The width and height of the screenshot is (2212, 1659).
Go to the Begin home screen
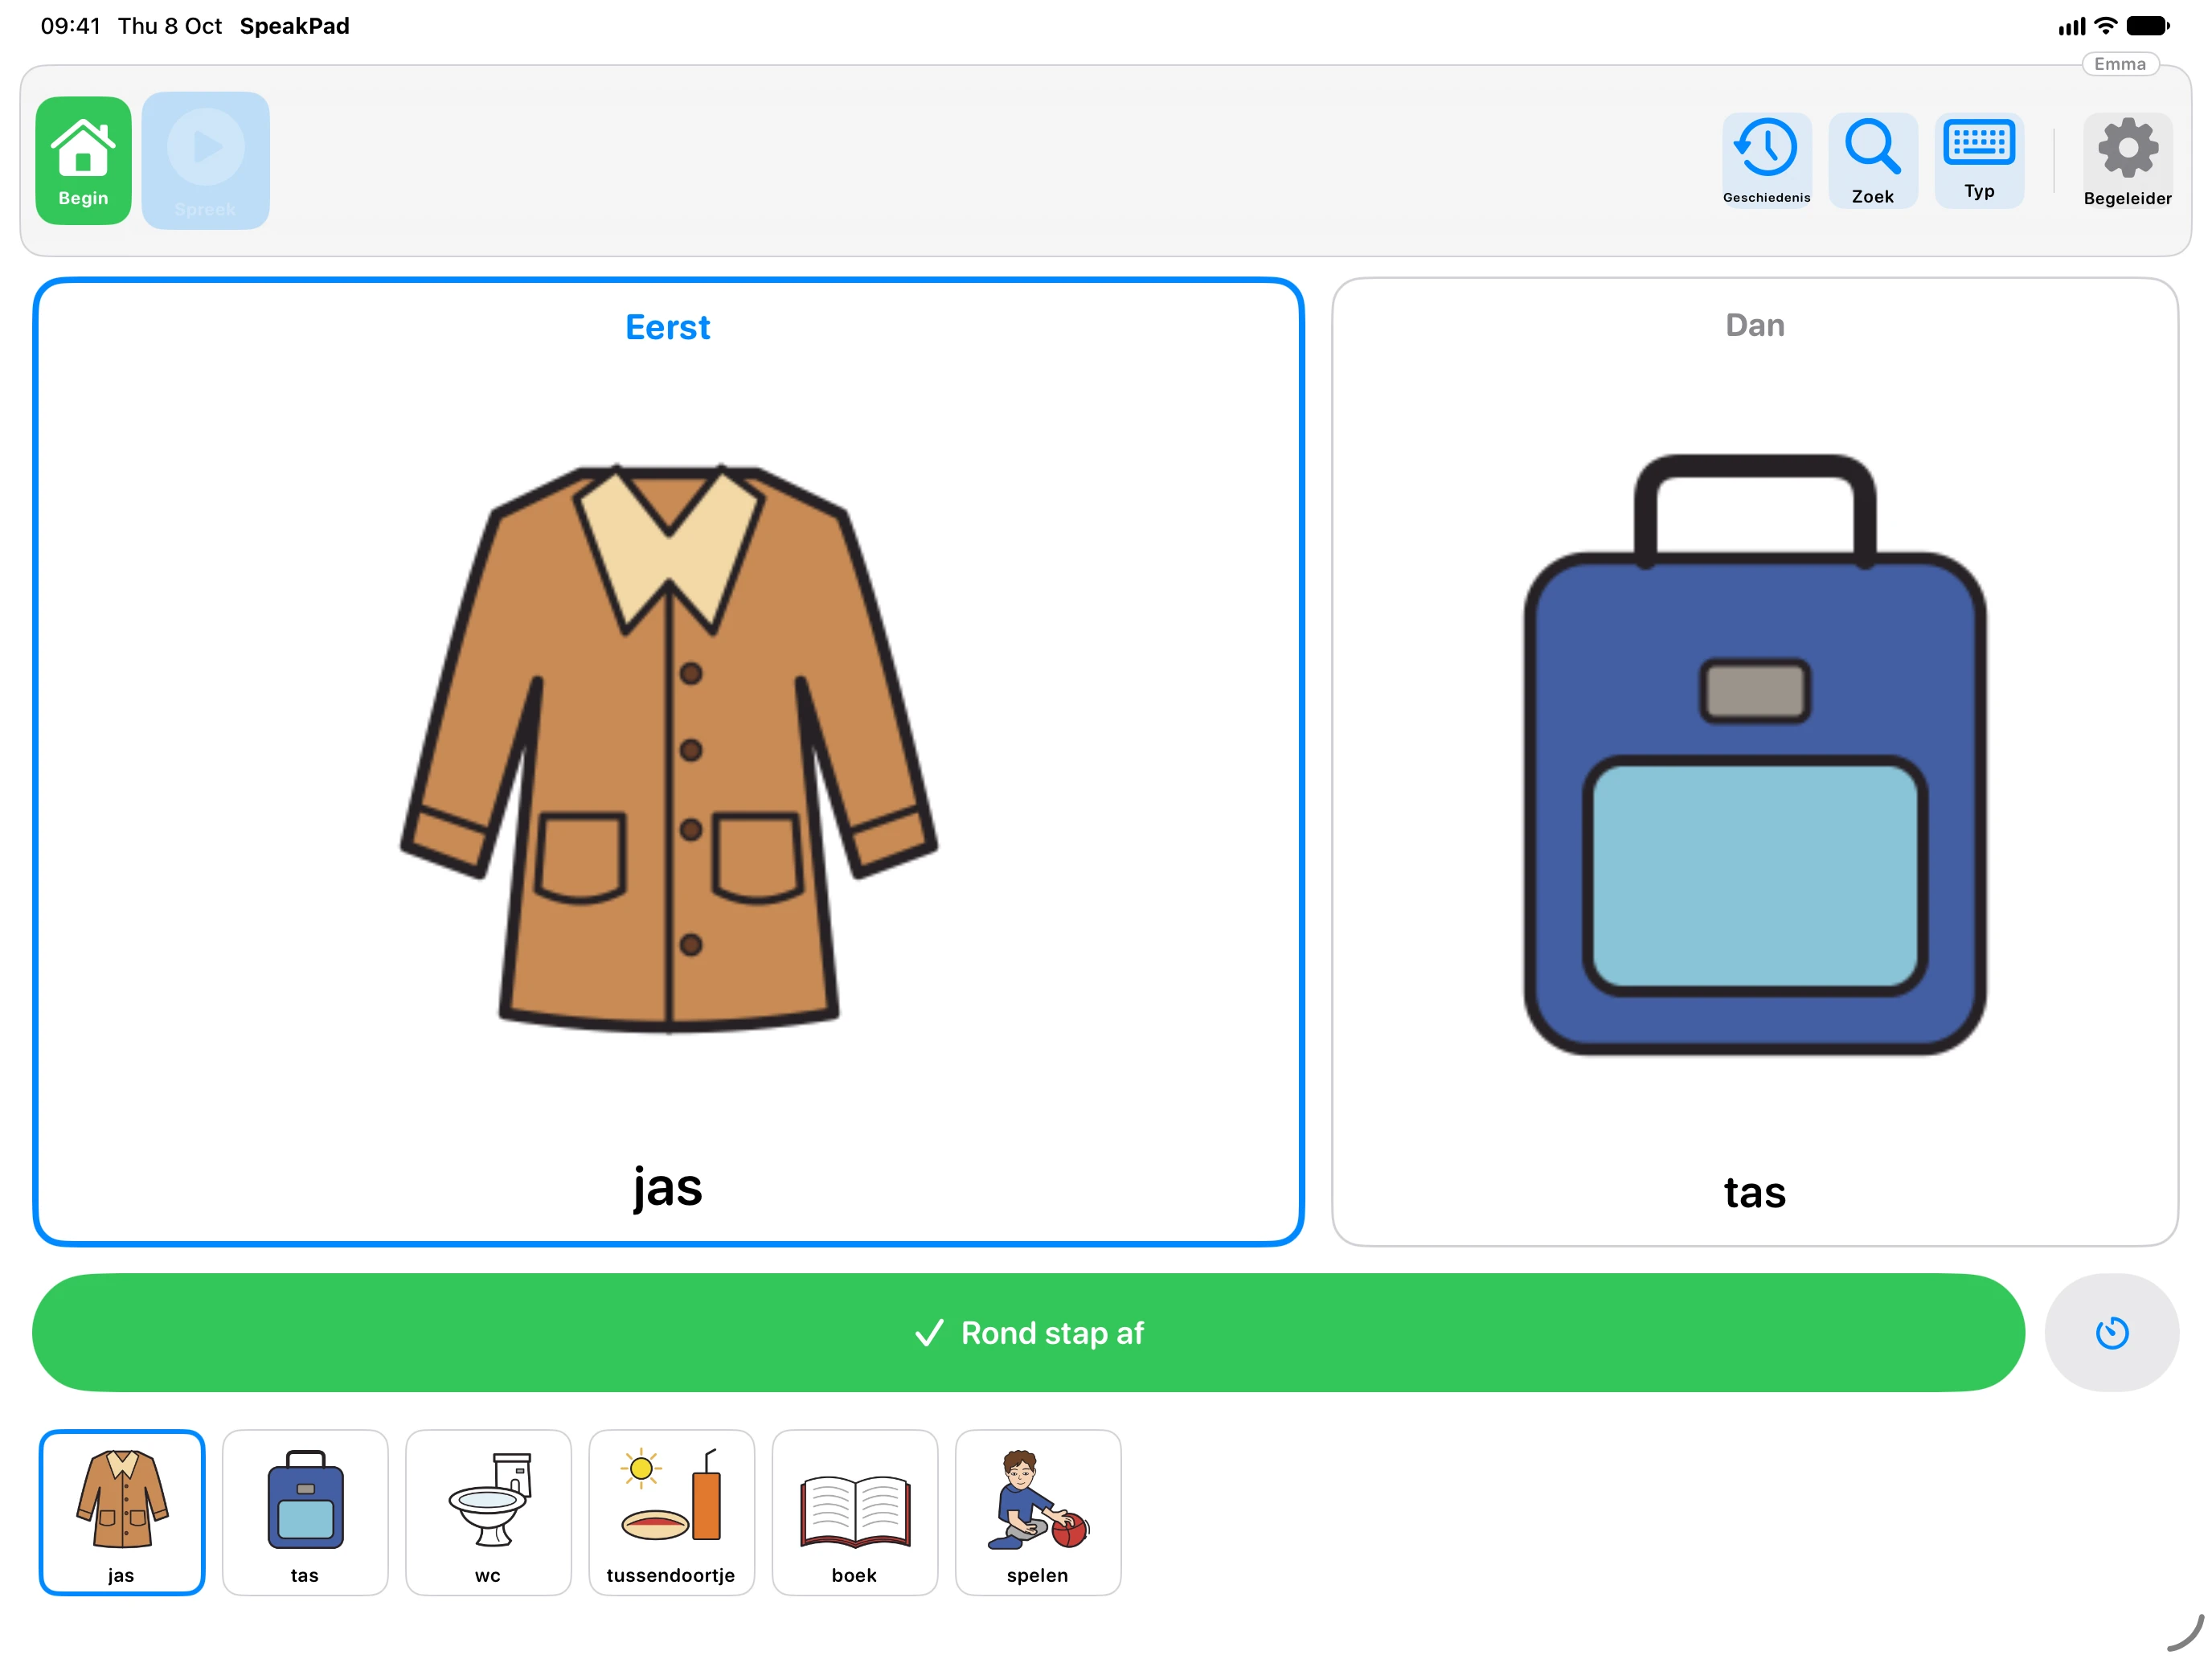pos(83,160)
